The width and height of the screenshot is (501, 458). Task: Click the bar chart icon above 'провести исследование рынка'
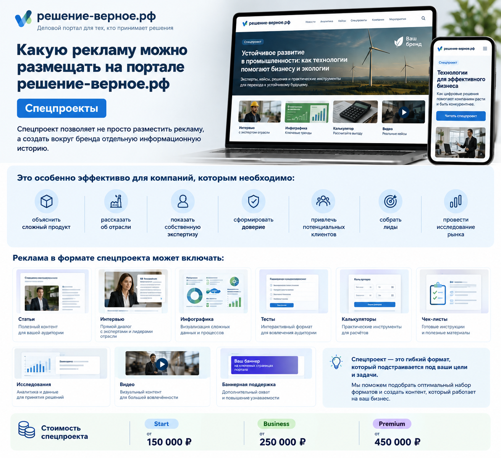(456, 201)
